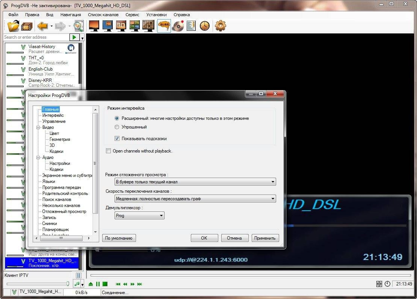This screenshot has height=299, width=417.
Task: Open the Список каналов menu
Action: [103, 15]
